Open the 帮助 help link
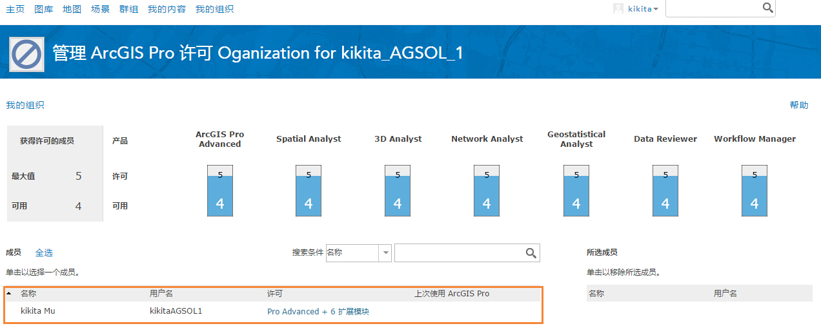 click(799, 105)
